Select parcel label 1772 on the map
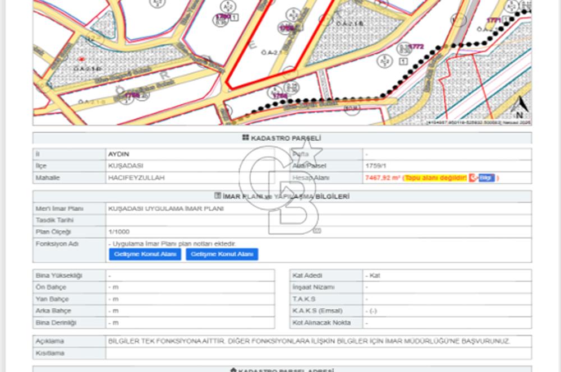 coord(416,46)
